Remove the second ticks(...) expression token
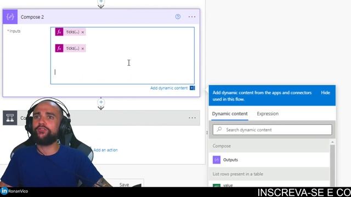 (x=83, y=49)
